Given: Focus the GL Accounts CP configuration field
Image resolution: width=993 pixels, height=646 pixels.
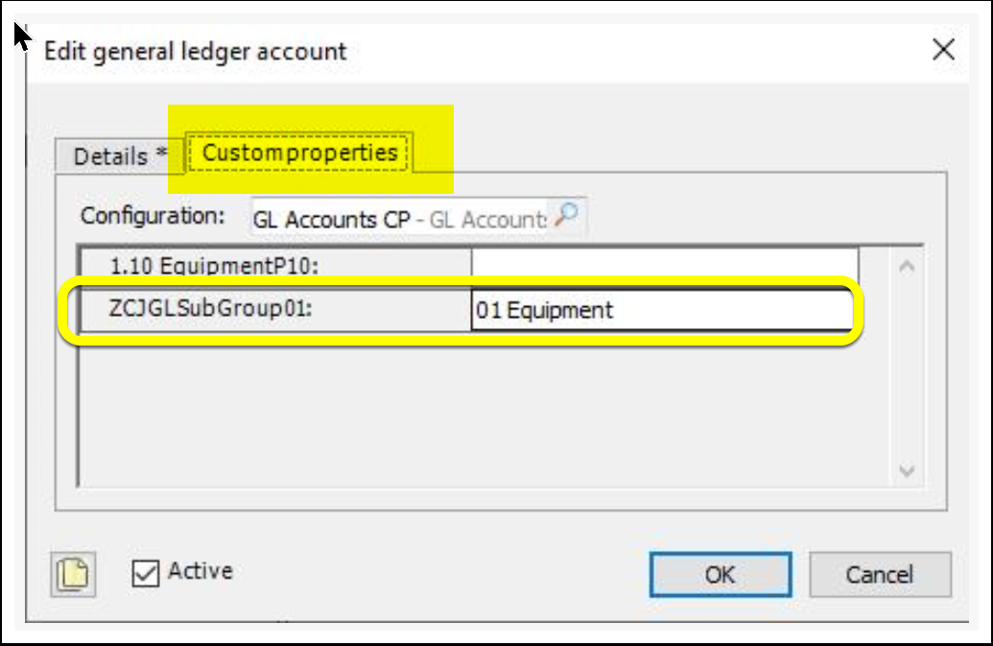Looking at the screenshot, I should click(400, 219).
